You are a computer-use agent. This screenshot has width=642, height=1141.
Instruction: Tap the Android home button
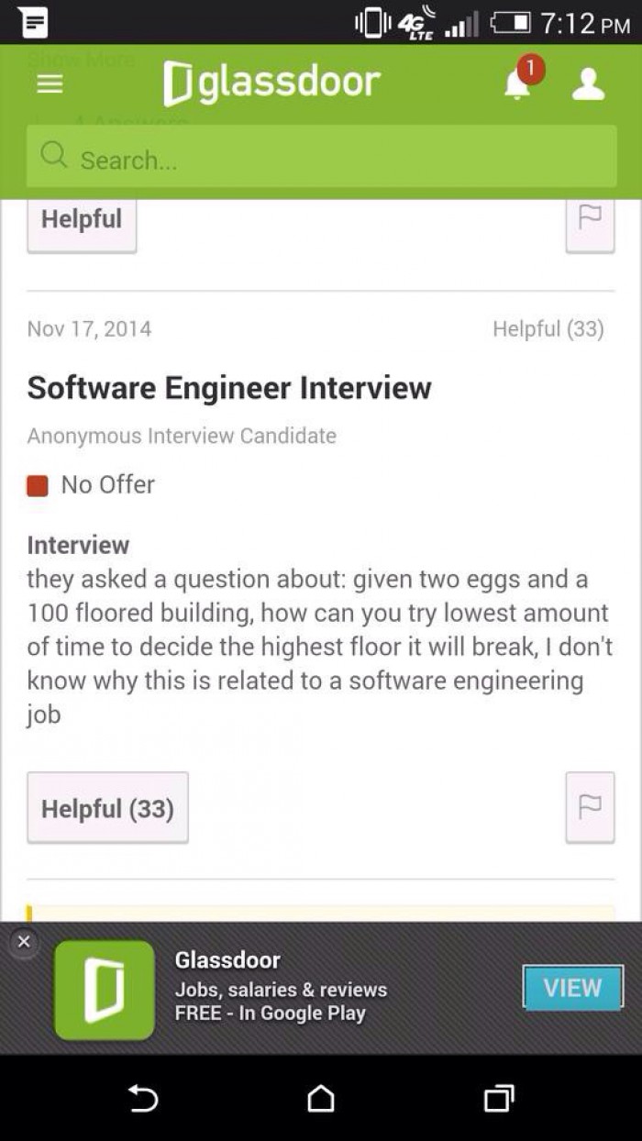[320, 1098]
